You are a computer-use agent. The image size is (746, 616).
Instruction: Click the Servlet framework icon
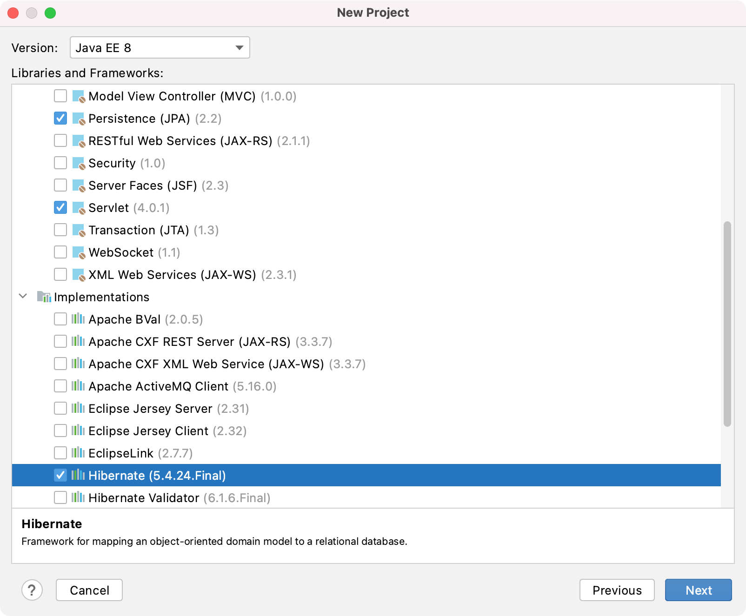point(78,208)
